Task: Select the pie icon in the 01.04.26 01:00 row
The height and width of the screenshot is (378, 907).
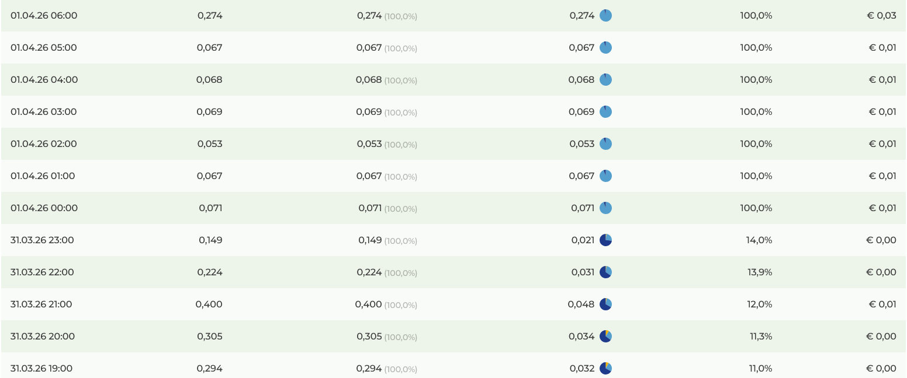Action: pyautogui.click(x=605, y=176)
